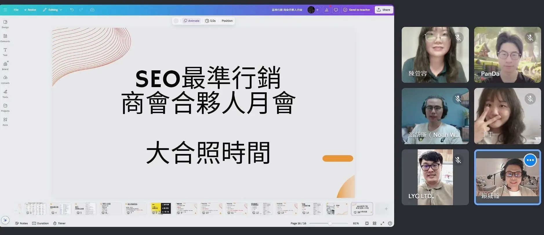Viewport: 544px width, 235px height.
Task: Adjust the zoom level slider
Action: click(x=330, y=223)
